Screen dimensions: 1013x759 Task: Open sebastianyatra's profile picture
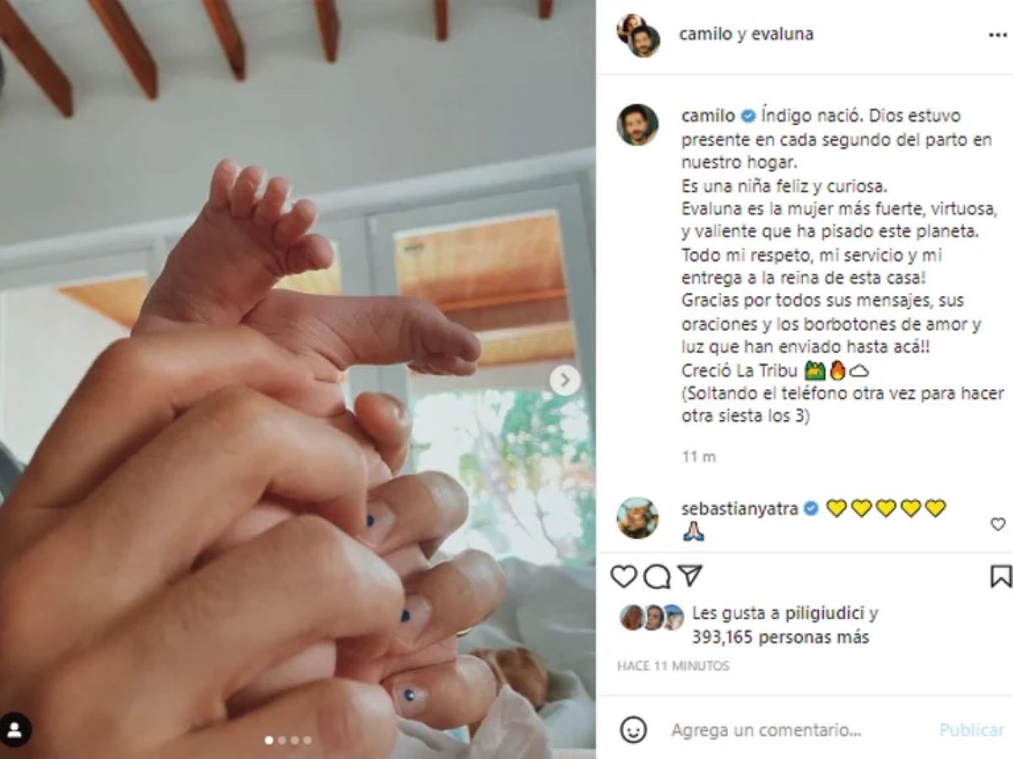[x=637, y=518]
